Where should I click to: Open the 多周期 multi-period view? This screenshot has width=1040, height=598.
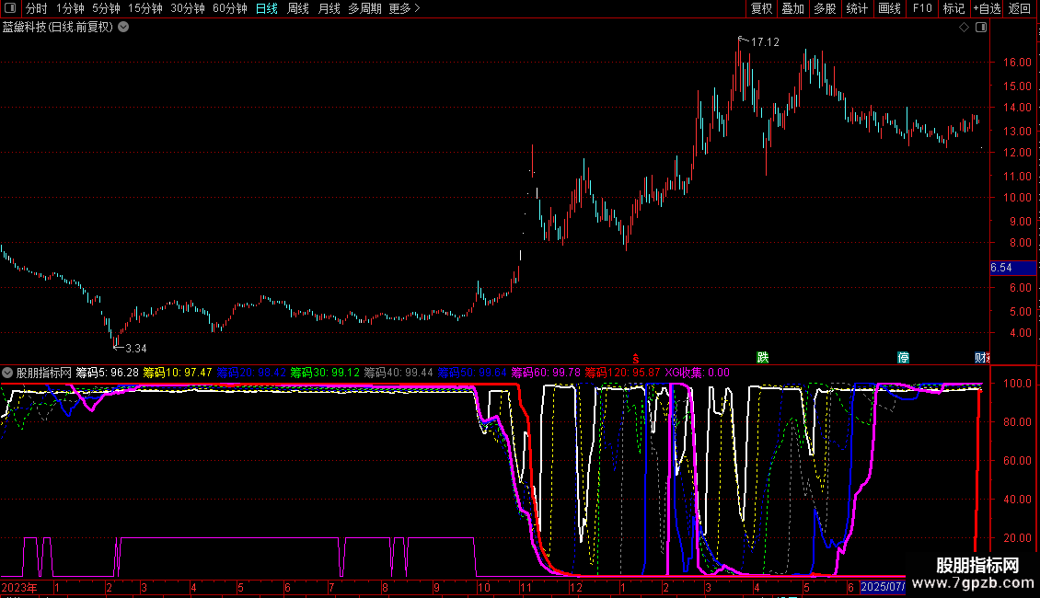364,8
